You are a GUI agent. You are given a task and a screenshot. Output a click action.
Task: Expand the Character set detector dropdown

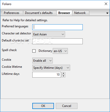[49, 34]
